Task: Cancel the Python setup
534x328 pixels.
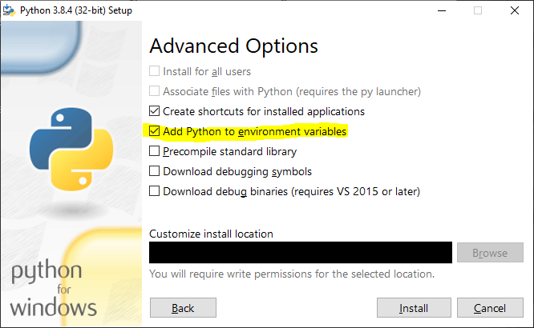Action: click(490, 308)
